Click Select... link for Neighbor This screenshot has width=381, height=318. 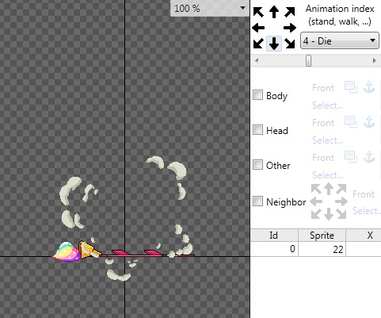click(367, 211)
